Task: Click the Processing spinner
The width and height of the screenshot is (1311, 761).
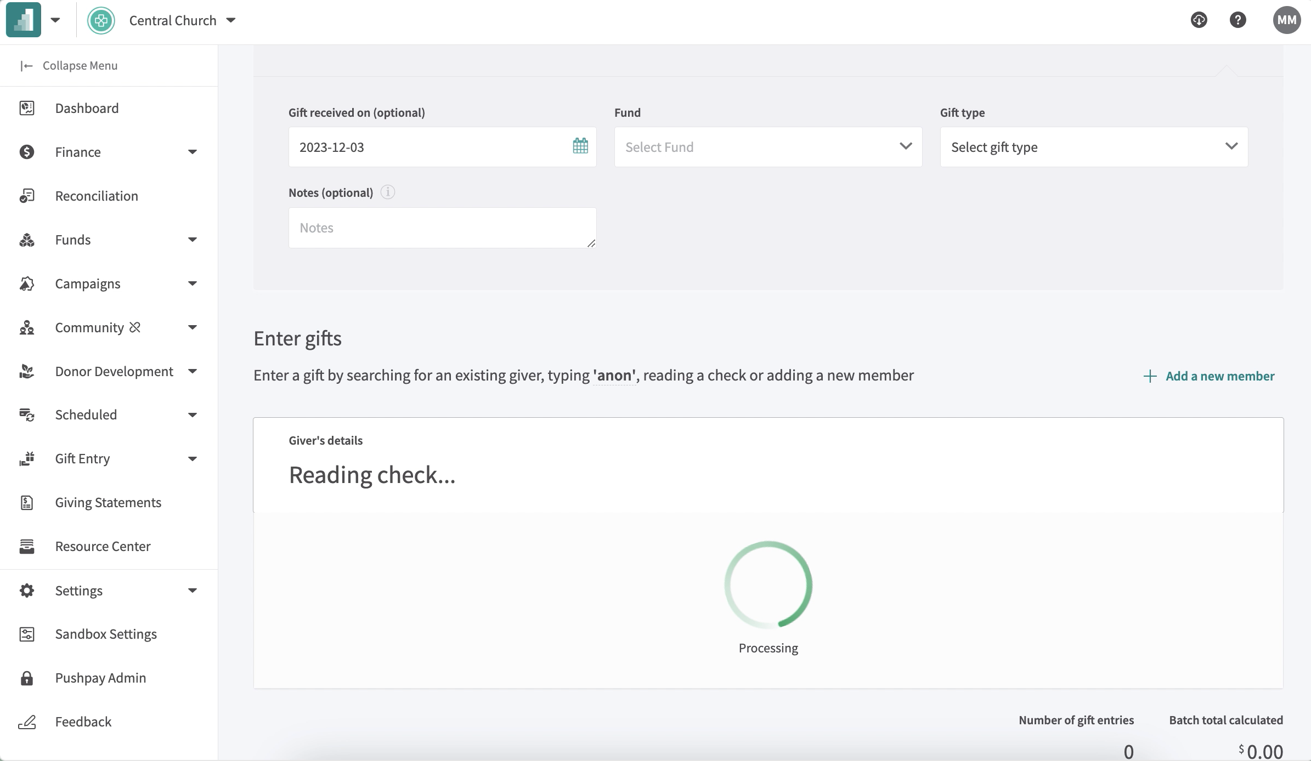Action: point(768,584)
